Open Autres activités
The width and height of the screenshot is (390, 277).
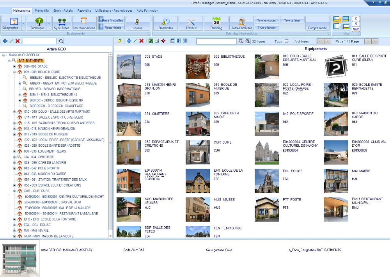point(241,23)
